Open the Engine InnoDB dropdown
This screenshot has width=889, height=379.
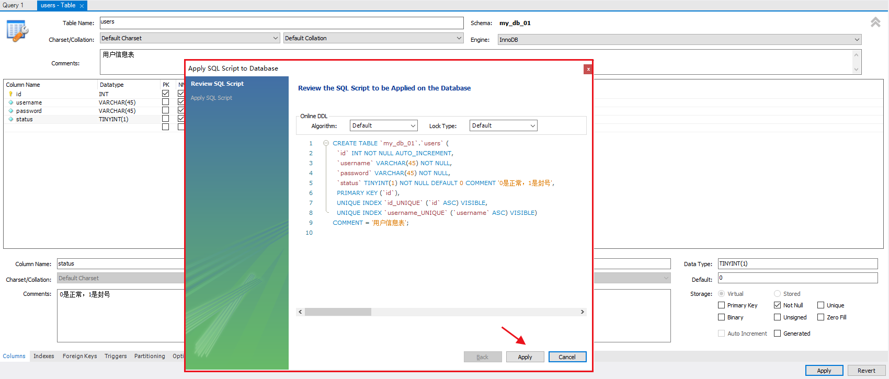[x=679, y=40]
